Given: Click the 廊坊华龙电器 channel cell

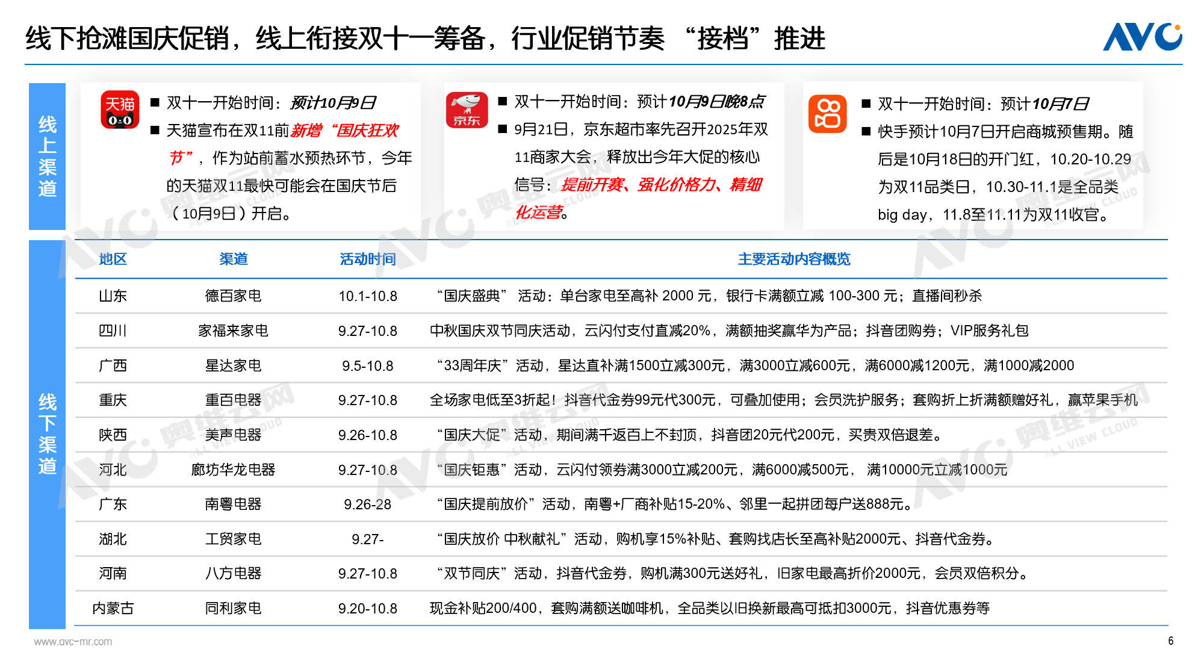Looking at the screenshot, I should (233, 470).
